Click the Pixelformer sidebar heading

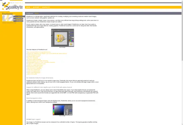click(7, 14)
